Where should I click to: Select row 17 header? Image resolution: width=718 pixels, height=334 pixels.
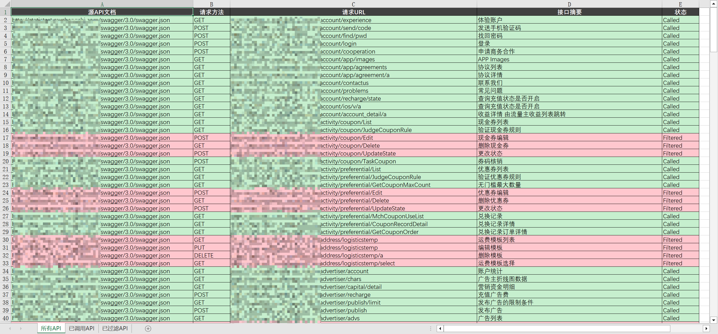[5, 138]
